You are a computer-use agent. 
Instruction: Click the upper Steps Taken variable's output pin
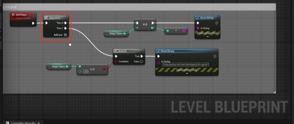(x=124, y=34)
